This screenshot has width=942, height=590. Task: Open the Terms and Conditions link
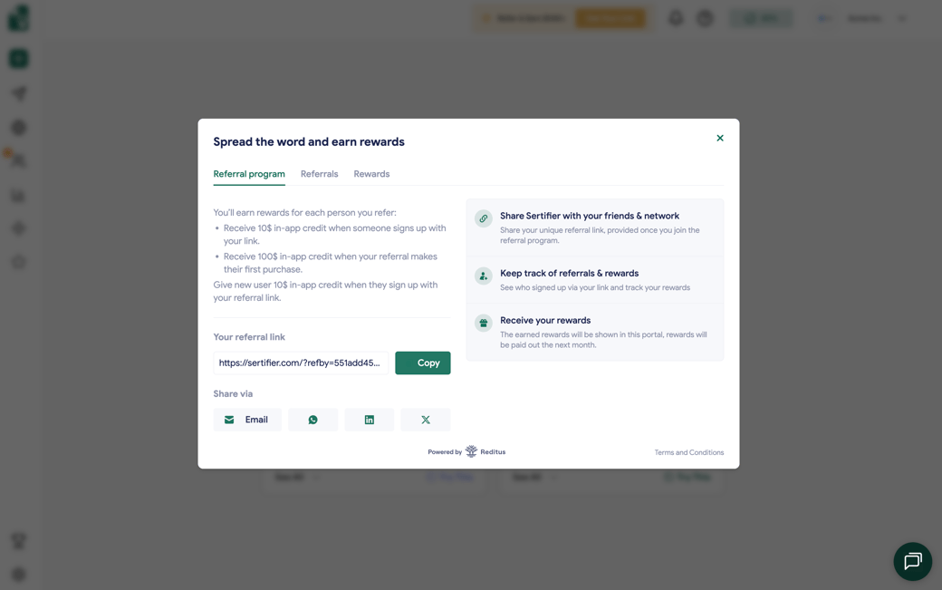pyautogui.click(x=688, y=452)
